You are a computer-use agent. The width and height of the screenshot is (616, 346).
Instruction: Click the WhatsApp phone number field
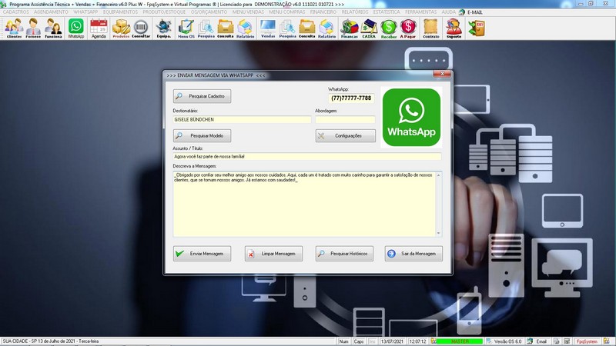pos(351,98)
